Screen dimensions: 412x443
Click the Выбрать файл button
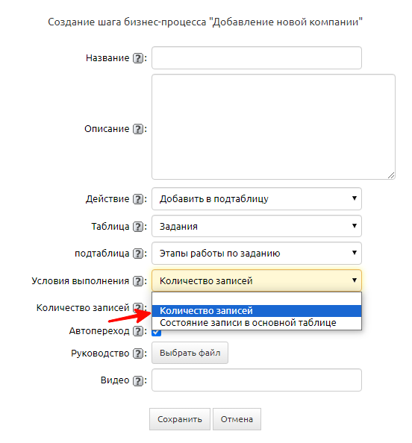[x=190, y=353]
